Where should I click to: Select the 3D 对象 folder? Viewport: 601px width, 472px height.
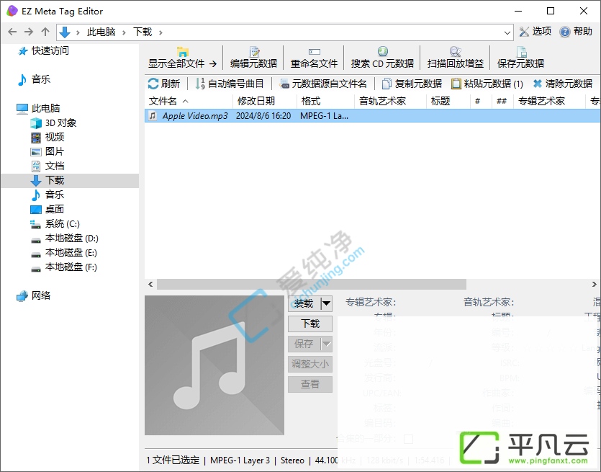pos(54,123)
